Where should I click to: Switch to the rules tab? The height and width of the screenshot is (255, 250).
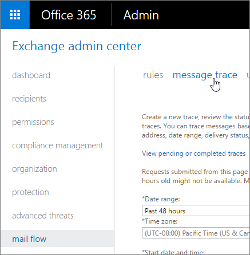click(153, 75)
